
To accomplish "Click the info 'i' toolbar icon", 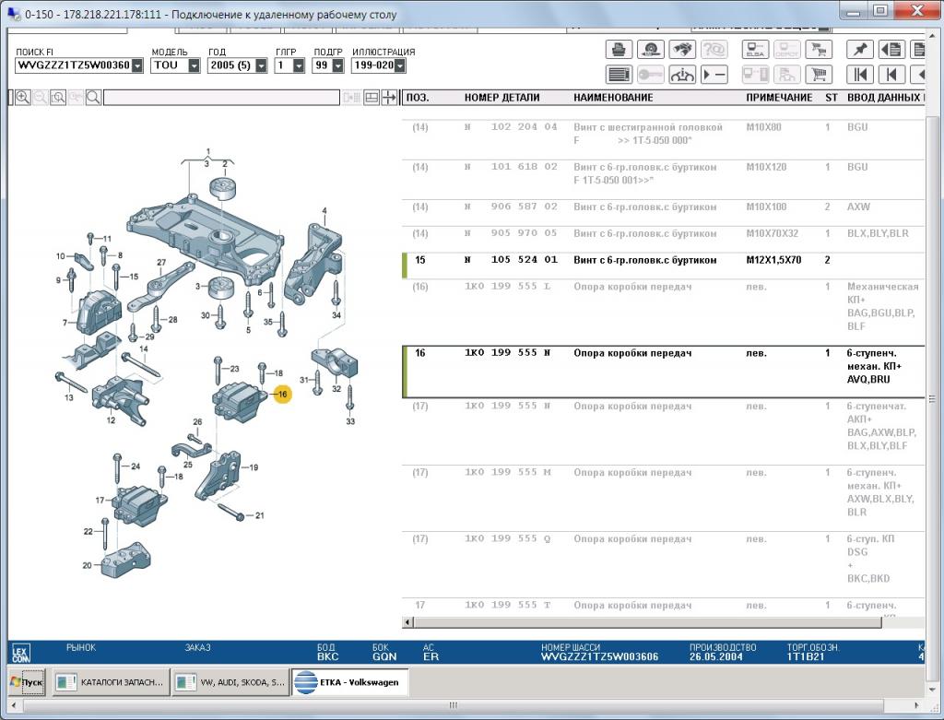I will click(682, 75).
